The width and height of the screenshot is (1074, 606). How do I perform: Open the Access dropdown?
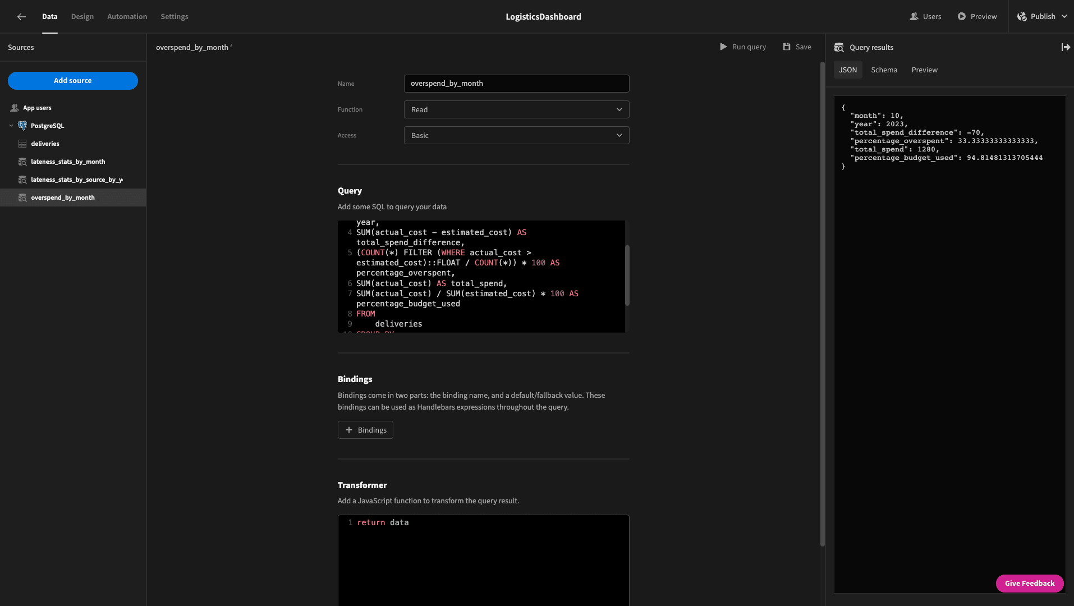(516, 135)
